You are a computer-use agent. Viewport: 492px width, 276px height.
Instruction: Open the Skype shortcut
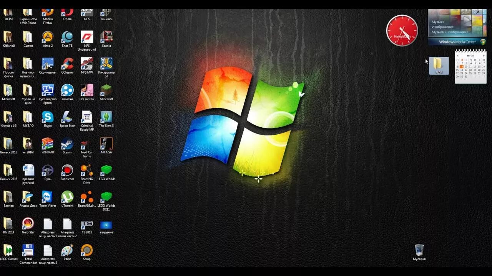coord(48,119)
